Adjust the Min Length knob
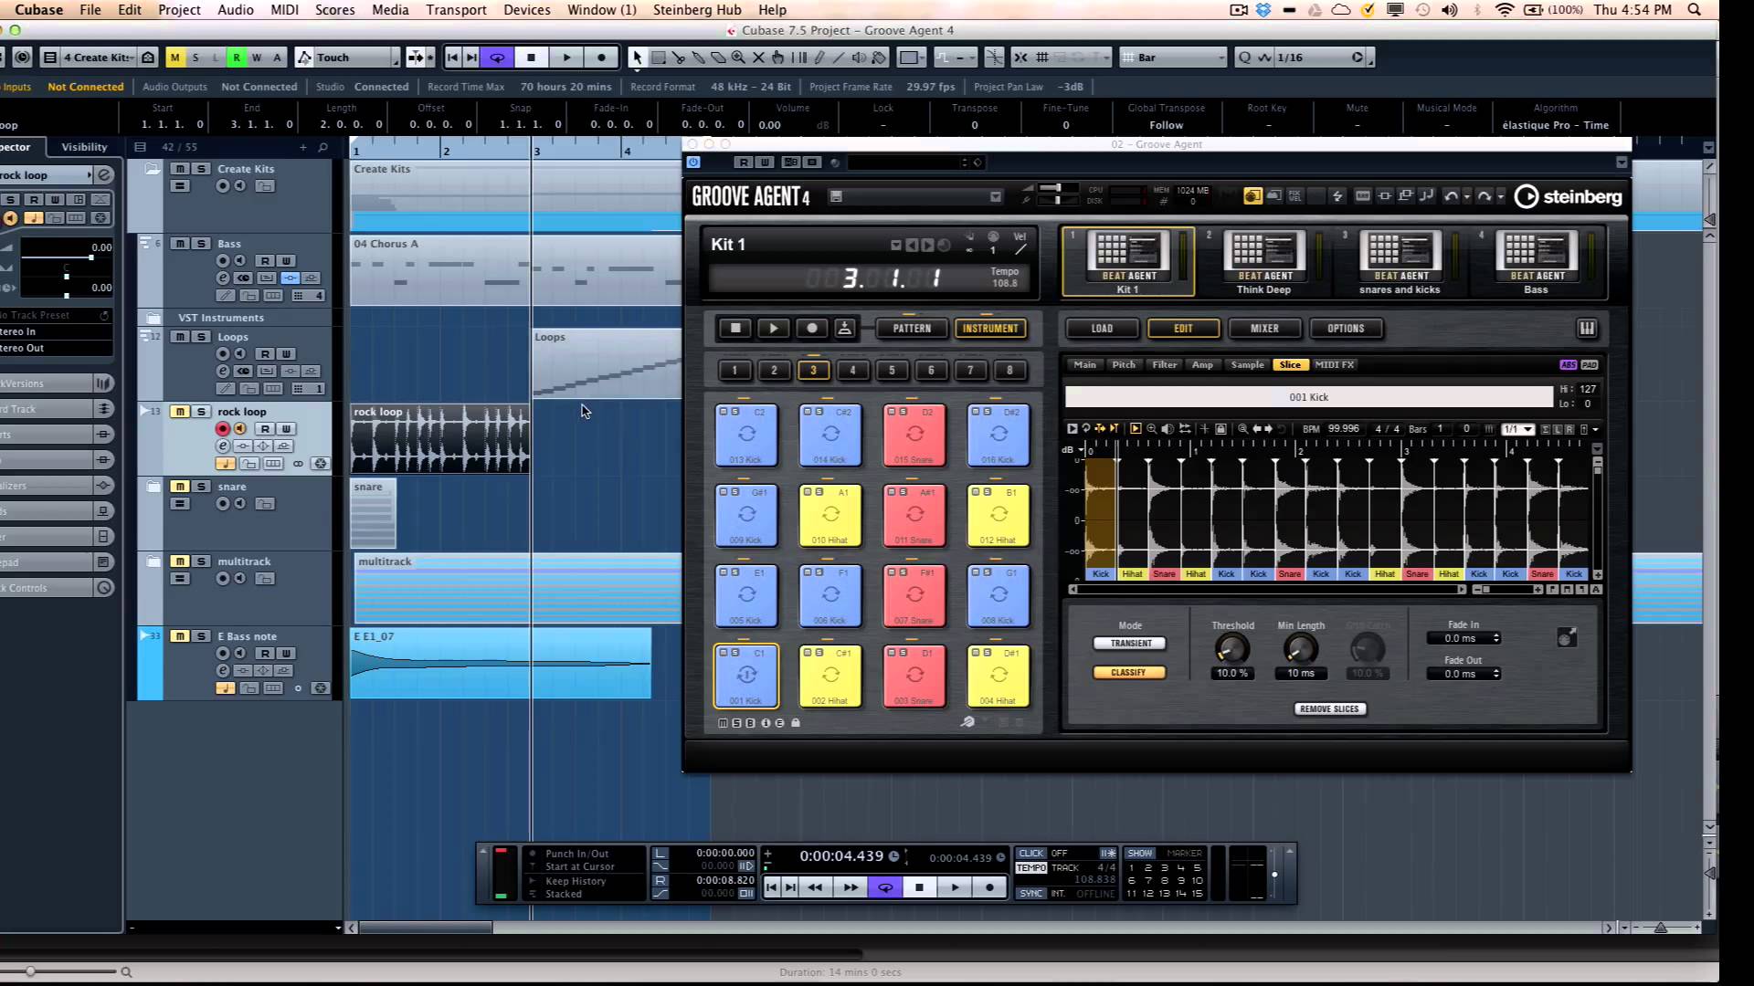The height and width of the screenshot is (986, 1754). [x=1300, y=649]
